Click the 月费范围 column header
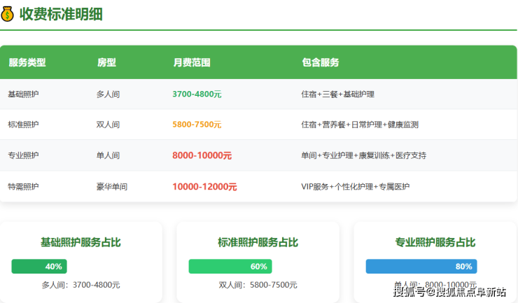The image size is (518, 303). [192, 62]
